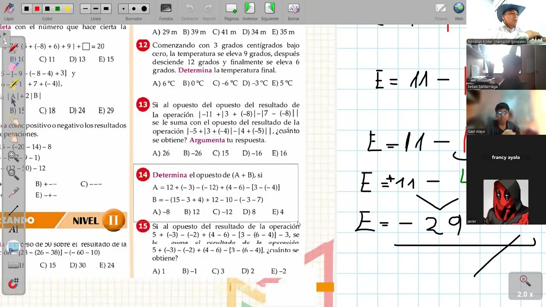Select the arrow pointer tool in palette
The image size is (546, 307).
[13, 101]
